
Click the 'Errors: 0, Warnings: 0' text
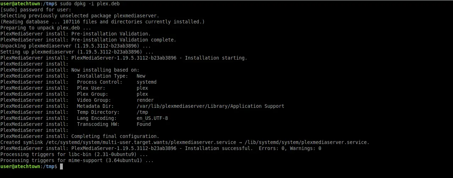[290, 148]
